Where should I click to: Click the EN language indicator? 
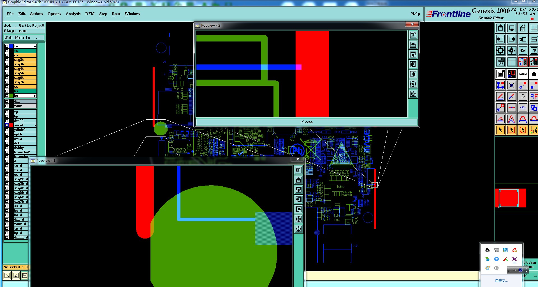[514, 270]
